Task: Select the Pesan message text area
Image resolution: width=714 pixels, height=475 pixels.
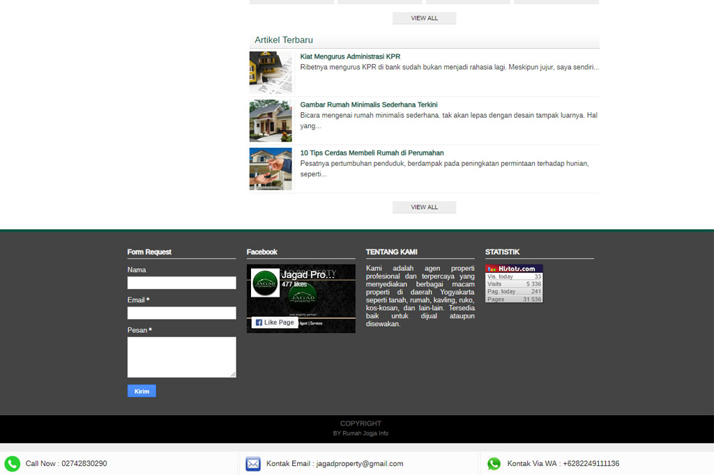Action: tap(181, 357)
